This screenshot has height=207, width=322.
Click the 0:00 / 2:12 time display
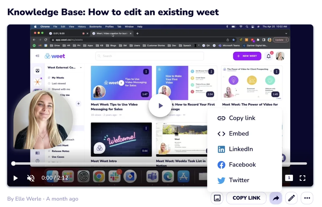[x=55, y=178]
